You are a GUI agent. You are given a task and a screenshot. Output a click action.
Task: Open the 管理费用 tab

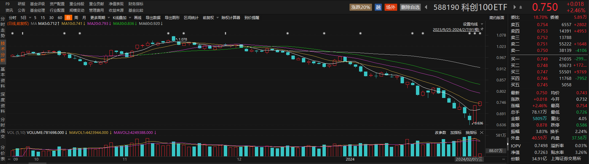97,10
